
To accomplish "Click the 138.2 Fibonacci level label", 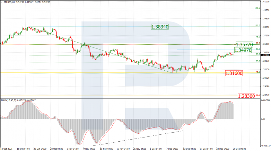I will 257,8.
